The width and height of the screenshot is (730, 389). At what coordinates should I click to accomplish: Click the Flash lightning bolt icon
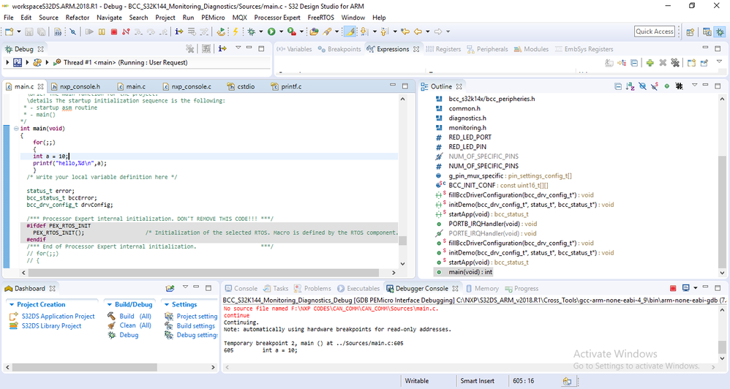pos(236,31)
